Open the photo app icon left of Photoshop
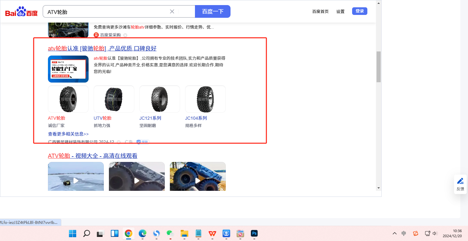468x241 pixels. pos(240,234)
